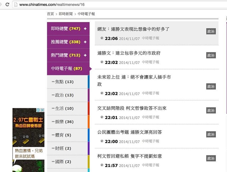
Task: Click the 亡靈戰士 game advertisement image
Action: 28,142
